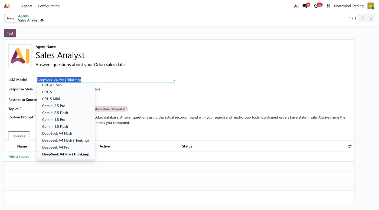Select the bold DeepSeek V4 Pro (Thinking) option

(66, 154)
